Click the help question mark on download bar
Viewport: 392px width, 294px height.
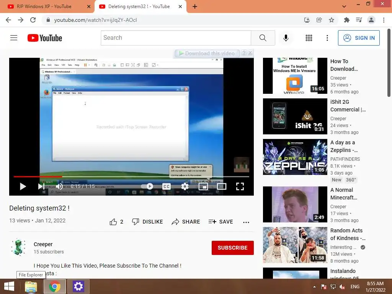[x=244, y=53]
